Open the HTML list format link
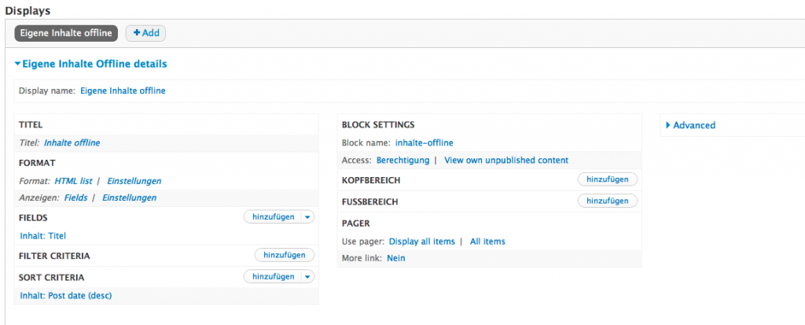805x325 pixels. (x=73, y=181)
